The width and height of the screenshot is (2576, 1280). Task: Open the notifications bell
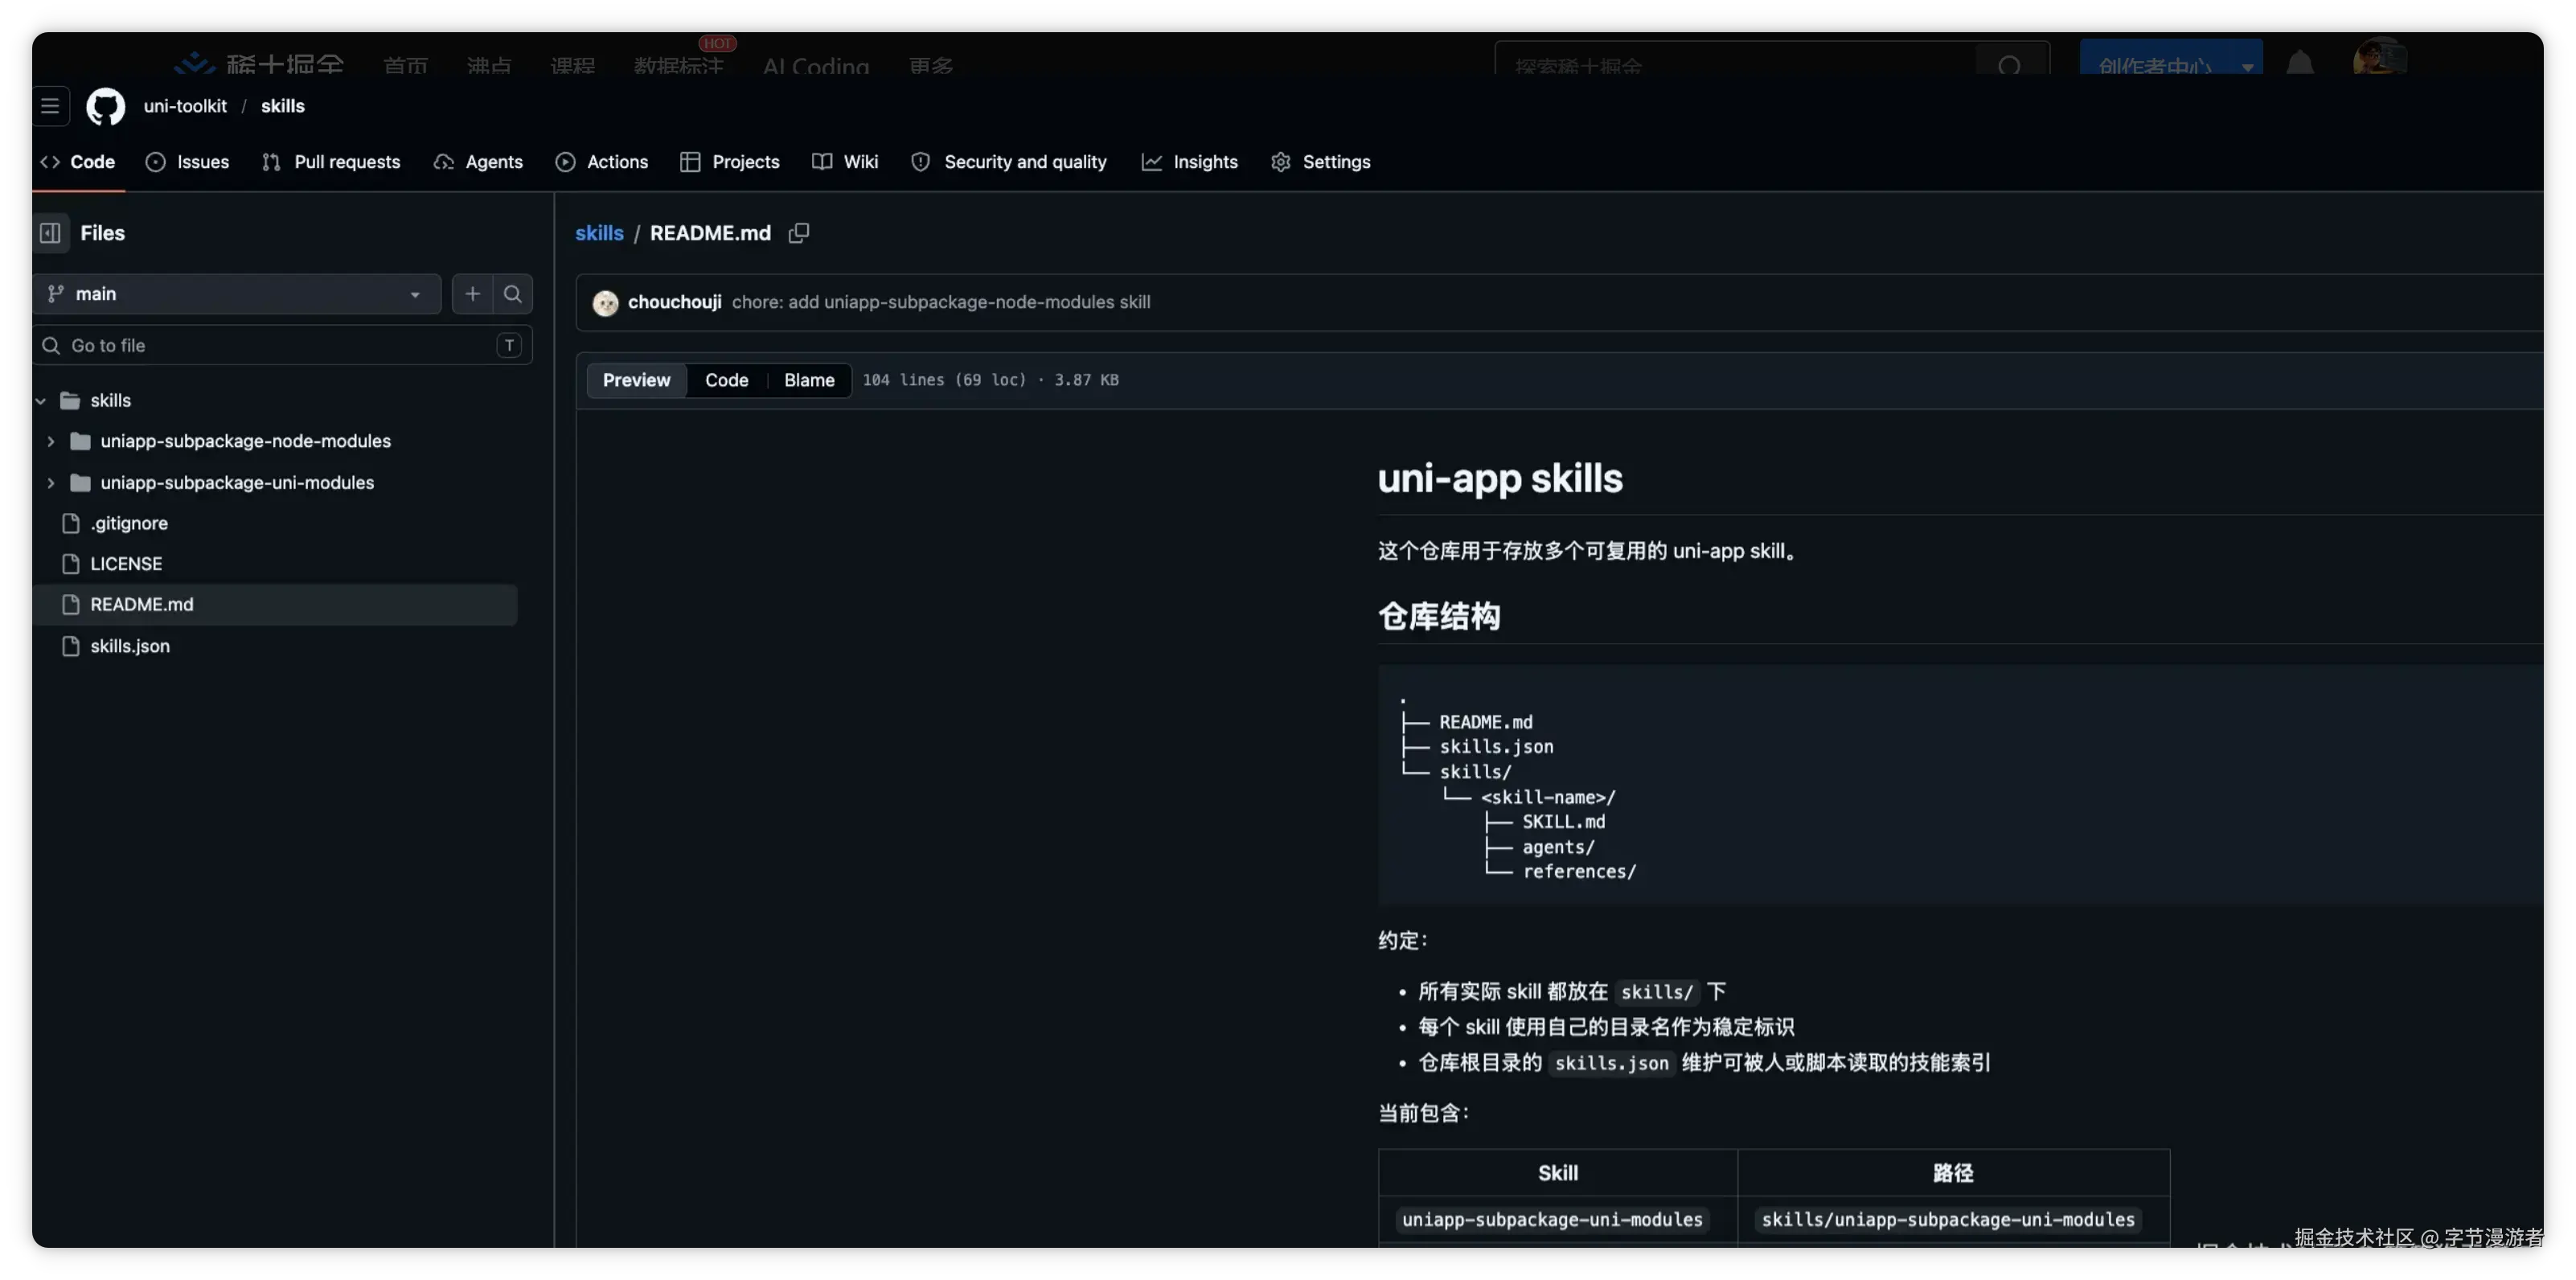pyautogui.click(x=2300, y=62)
